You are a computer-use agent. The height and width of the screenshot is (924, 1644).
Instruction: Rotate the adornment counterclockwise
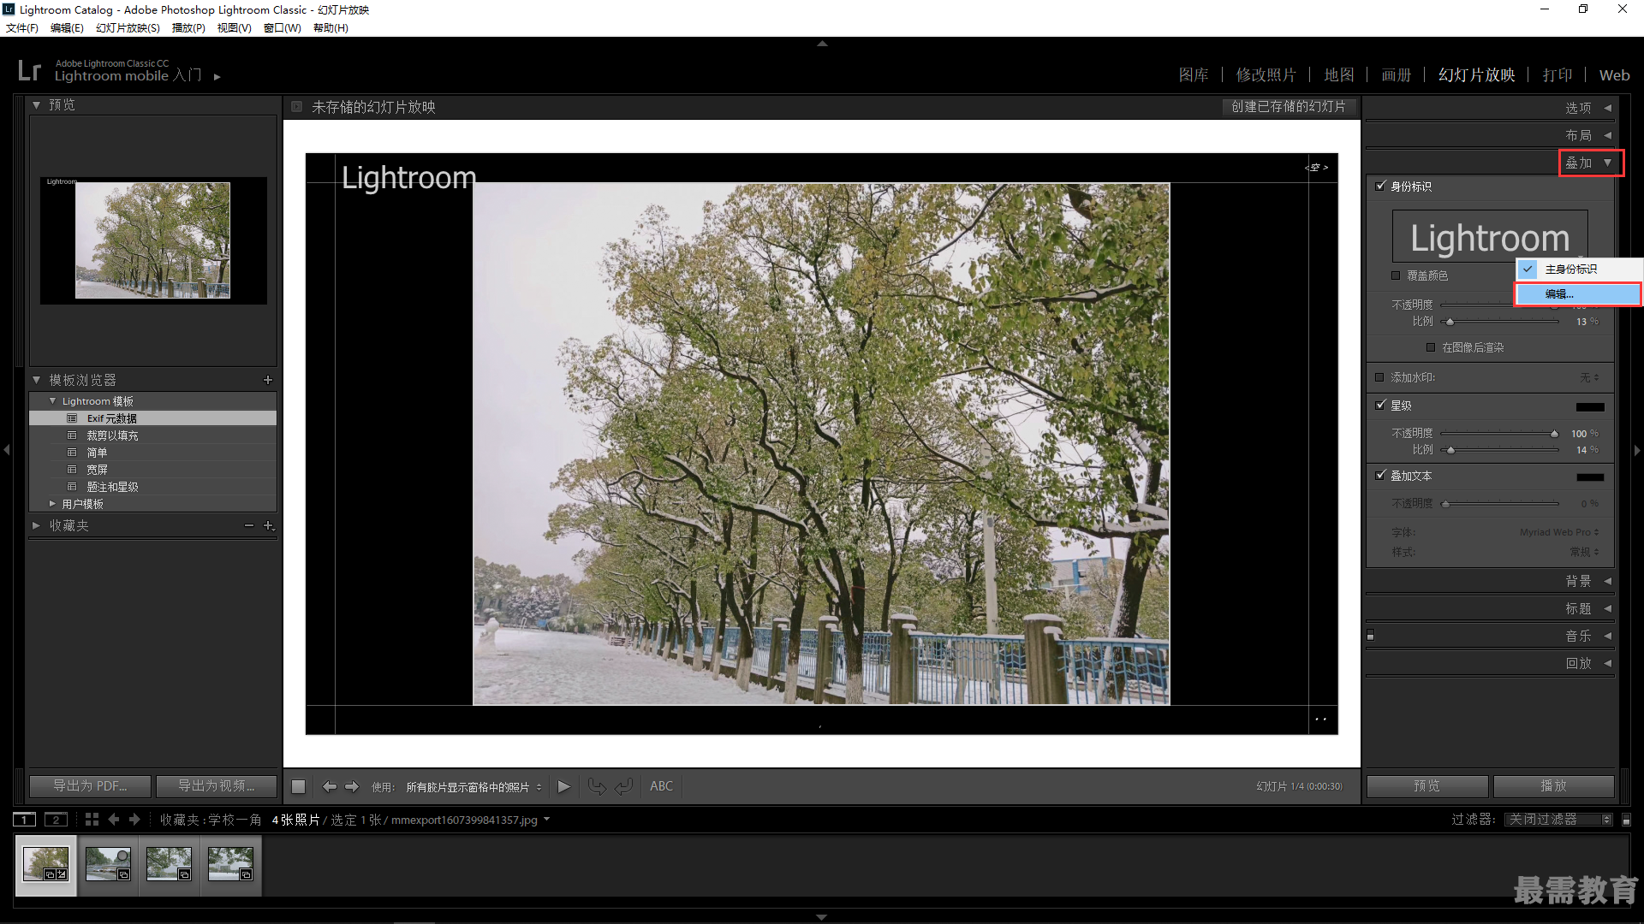point(597,786)
